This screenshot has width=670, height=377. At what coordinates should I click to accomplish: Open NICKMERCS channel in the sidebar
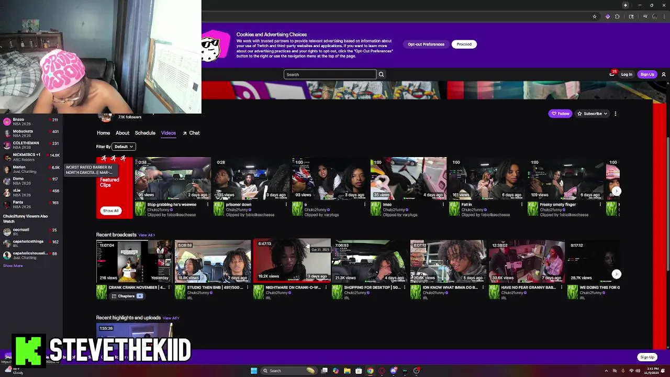31,157
